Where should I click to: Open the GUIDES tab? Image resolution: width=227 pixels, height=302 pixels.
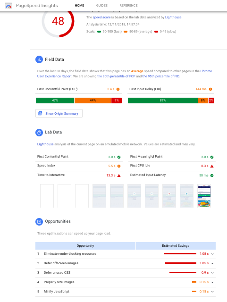[x=102, y=6]
